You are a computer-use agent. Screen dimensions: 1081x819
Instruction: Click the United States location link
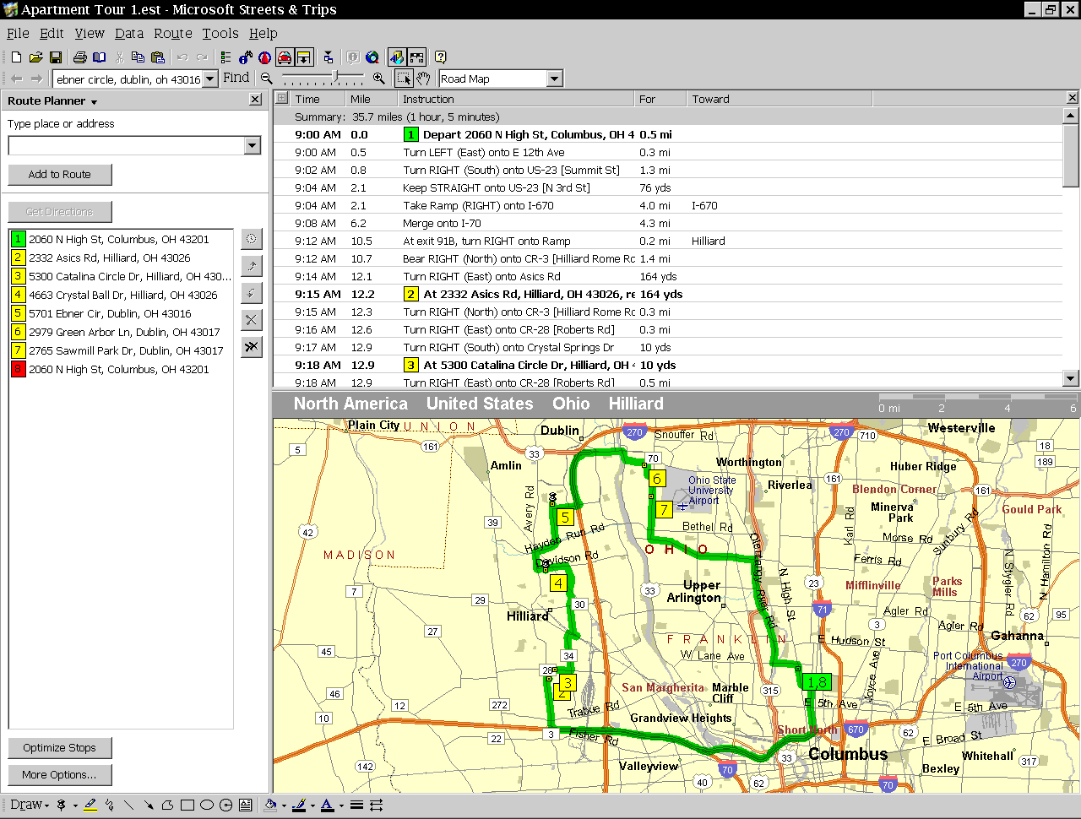tap(480, 404)
